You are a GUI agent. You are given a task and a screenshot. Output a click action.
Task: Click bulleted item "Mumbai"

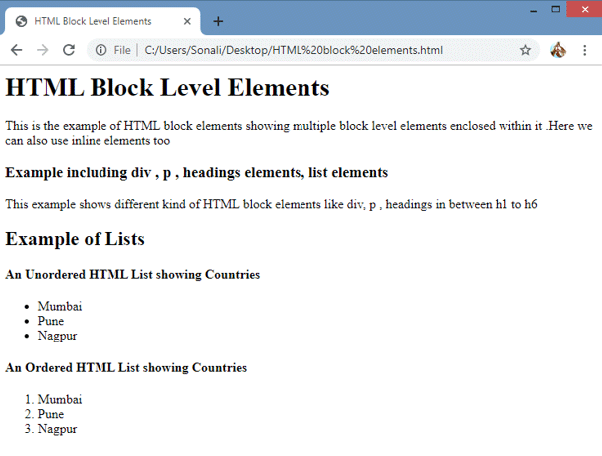(60, 306)
